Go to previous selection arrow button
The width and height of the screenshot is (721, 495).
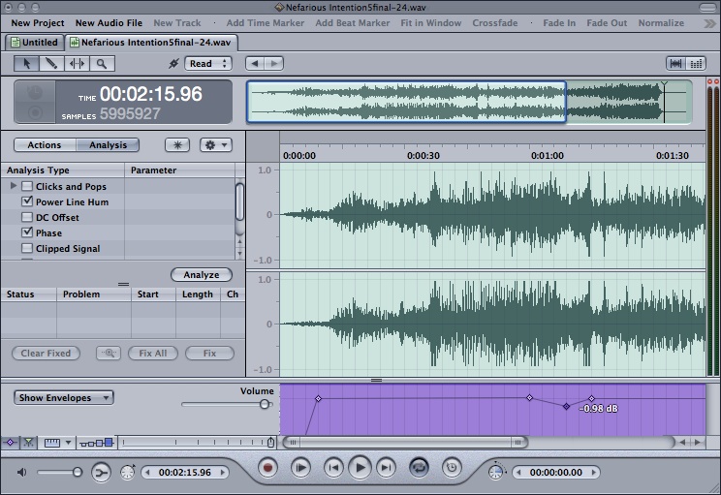(x=255, y=63)
